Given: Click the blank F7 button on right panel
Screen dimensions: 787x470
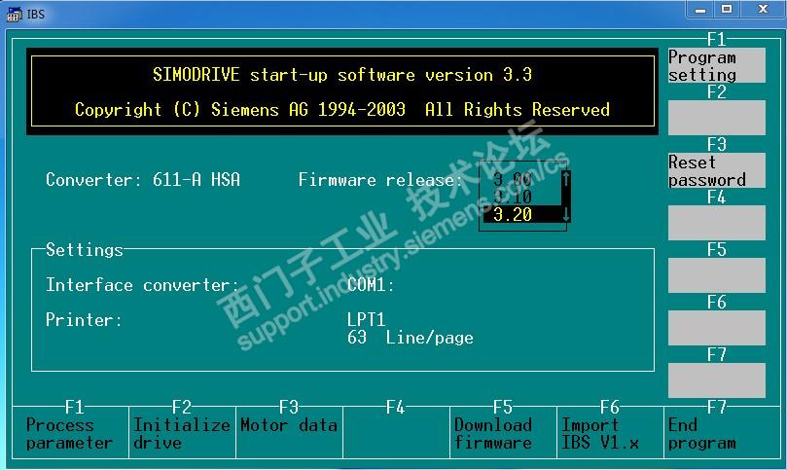Looking at the screenshot, I should [x=716, y=380].
